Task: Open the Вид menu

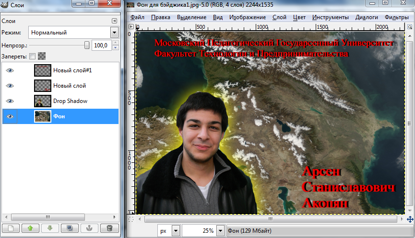Action: click(218, 17)
